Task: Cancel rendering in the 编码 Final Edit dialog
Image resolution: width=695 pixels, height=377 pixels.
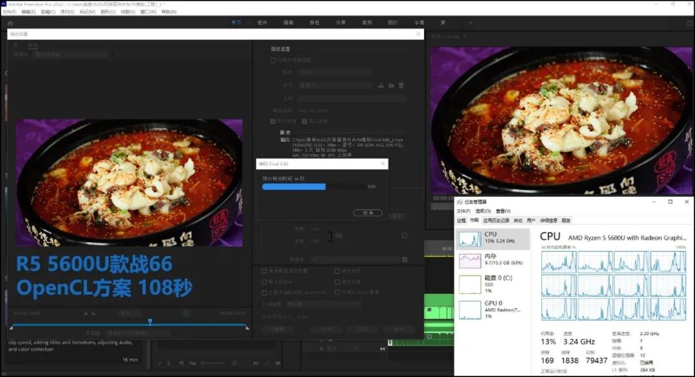Action: (367, 212)
